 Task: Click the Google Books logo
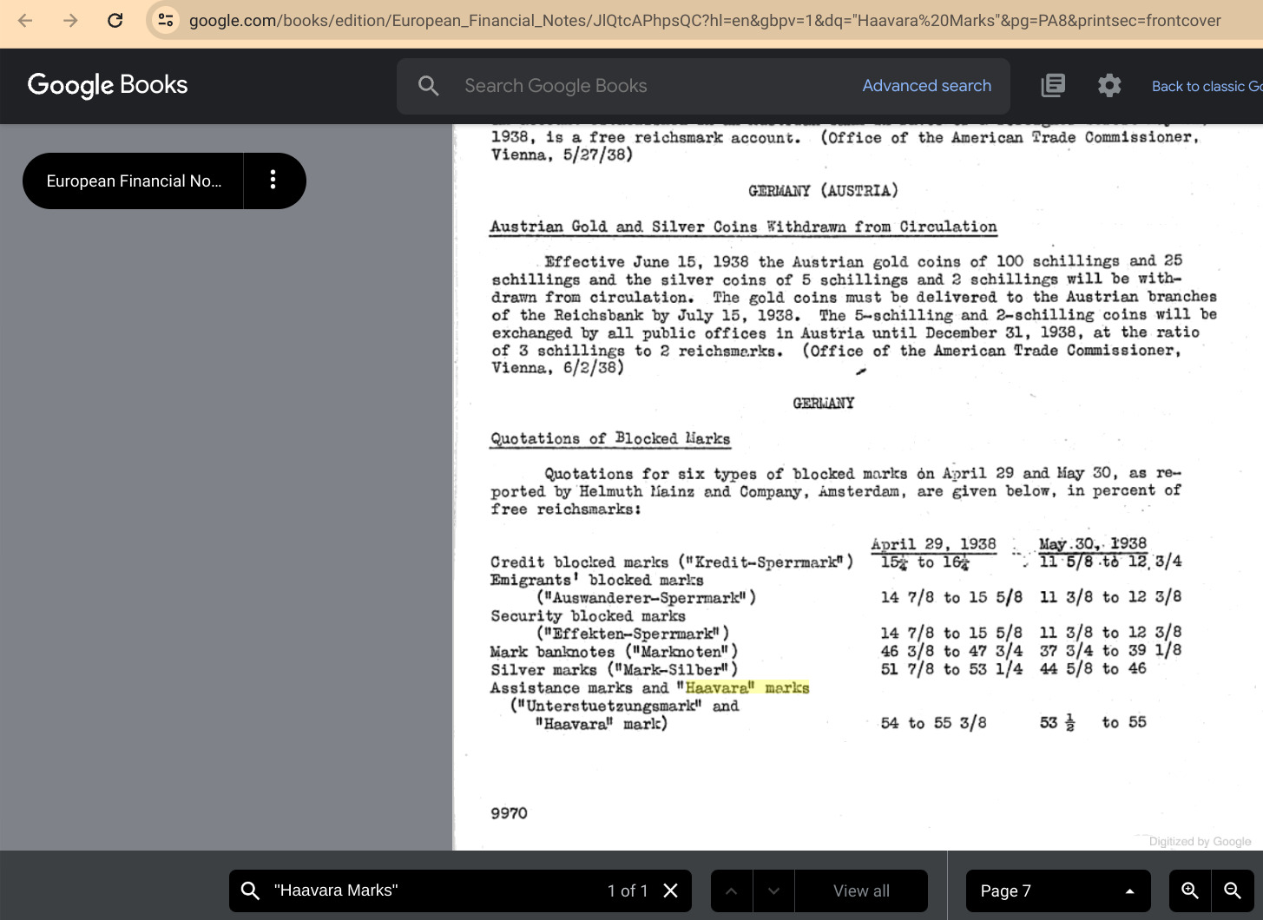(108, 85)
